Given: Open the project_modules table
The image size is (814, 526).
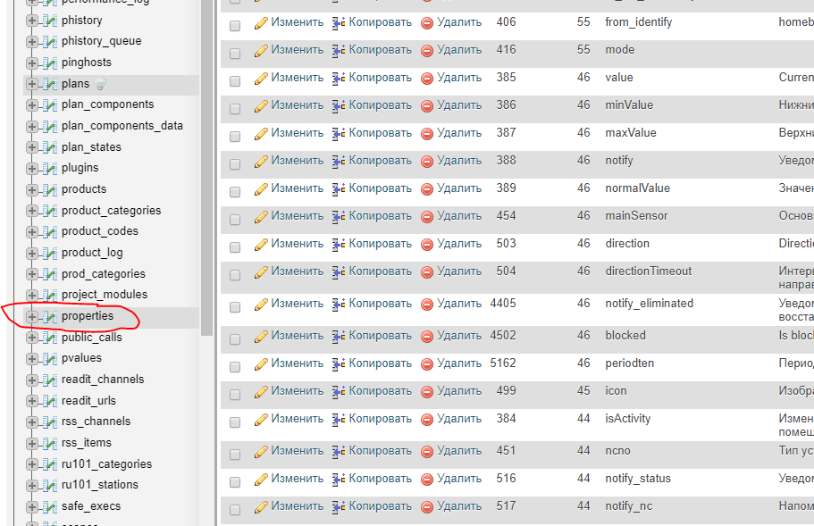Looking at the screenshot, I should click(105, 295).
